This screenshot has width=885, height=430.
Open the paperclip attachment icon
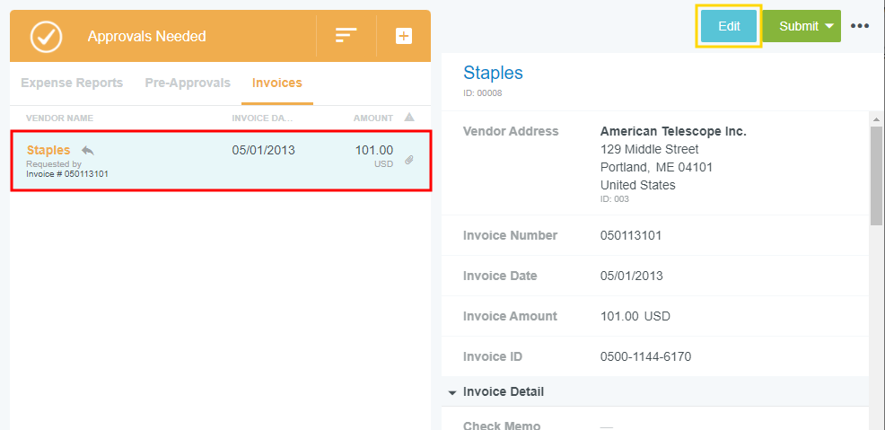tap(408, 160)
